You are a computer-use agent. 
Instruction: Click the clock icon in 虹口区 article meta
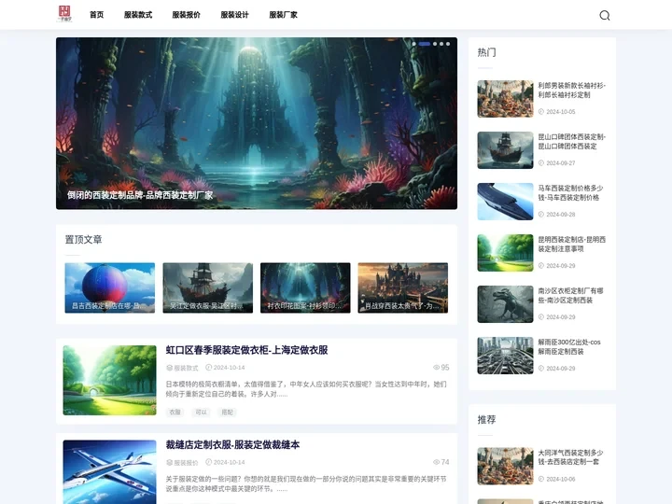tap(209, 368)
